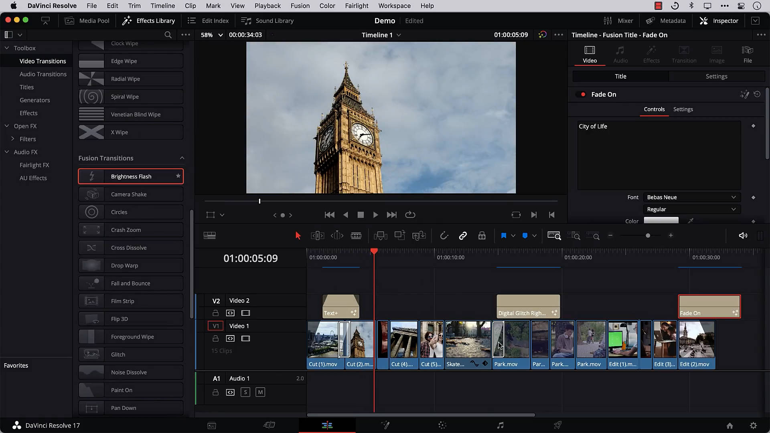Image resolution: width=770 pixels, height=433 pixels.
Task: Open the viewer zoom 58% dropdown
Action: pyautogui.click(x=212, y=35)
